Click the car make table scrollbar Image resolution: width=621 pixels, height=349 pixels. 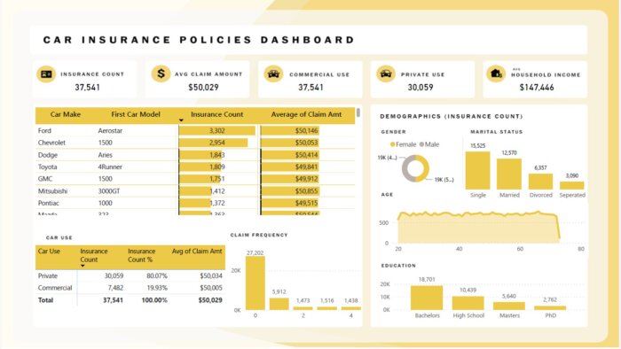coord(358,112)
